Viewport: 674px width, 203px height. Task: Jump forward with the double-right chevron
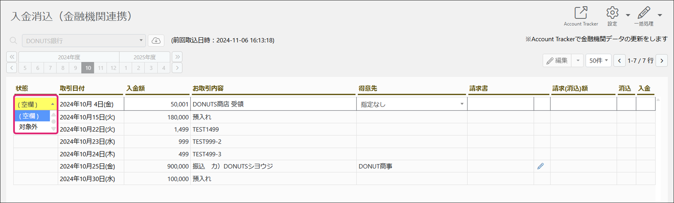pos(177,57)
